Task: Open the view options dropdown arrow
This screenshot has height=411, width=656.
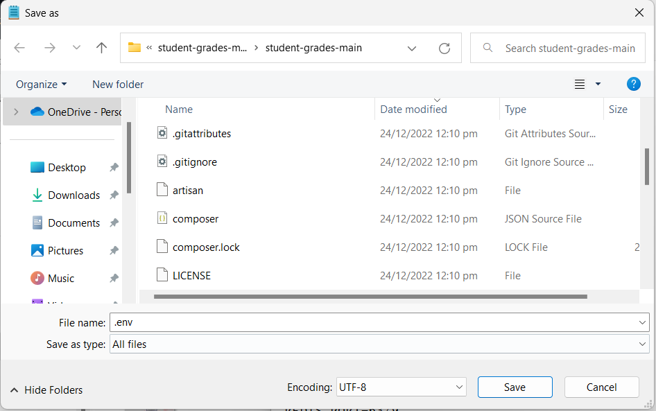Action: 598,84
